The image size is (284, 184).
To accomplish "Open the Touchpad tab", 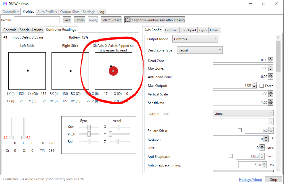I will tap(188, 30).
